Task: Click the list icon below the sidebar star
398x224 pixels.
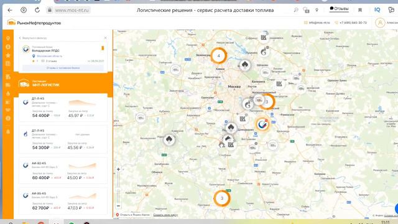Action: 8,63
